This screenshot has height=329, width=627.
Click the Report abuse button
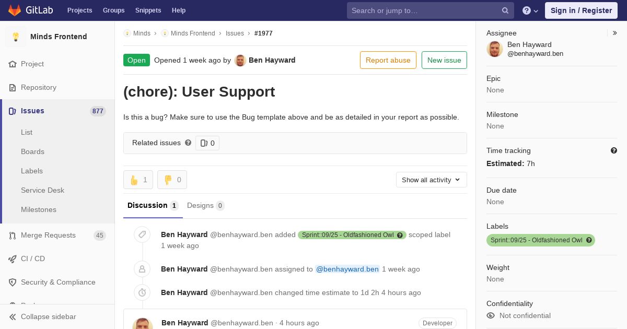[388, 60]
